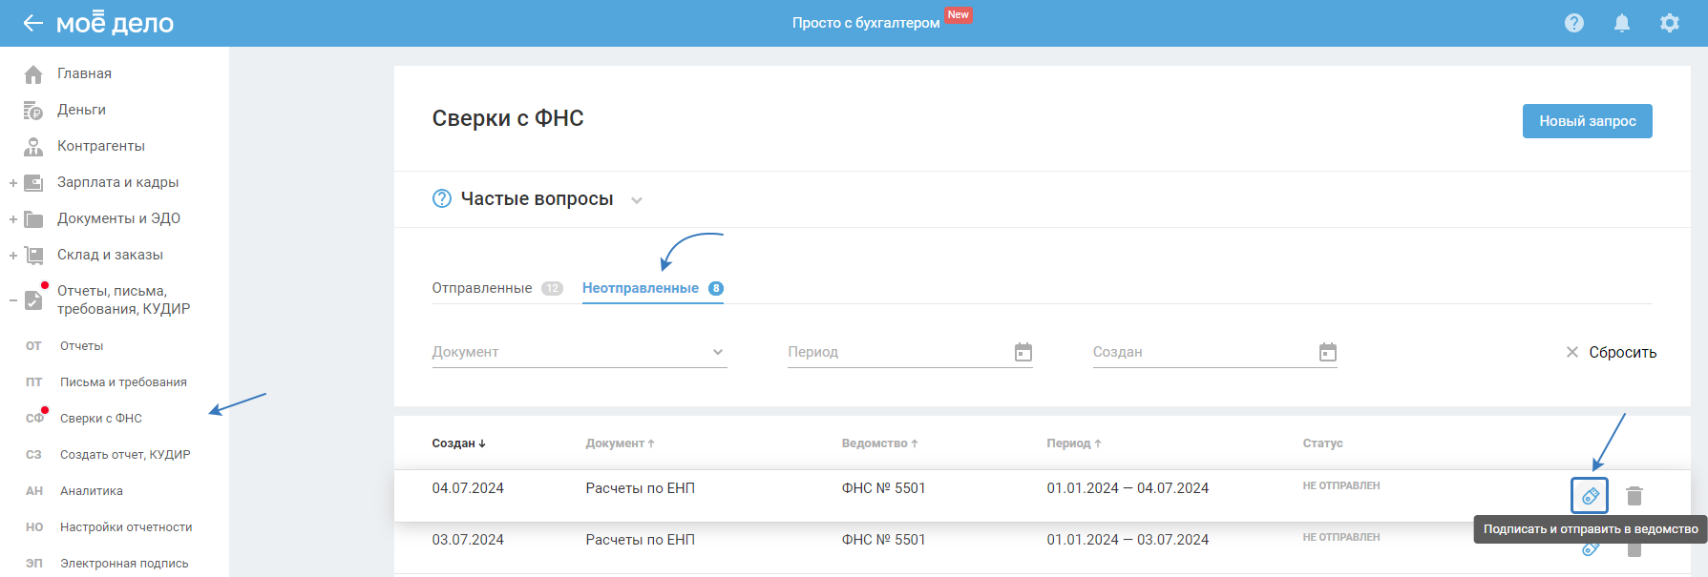Expand the Частые вопросы section

pos(637,200)
